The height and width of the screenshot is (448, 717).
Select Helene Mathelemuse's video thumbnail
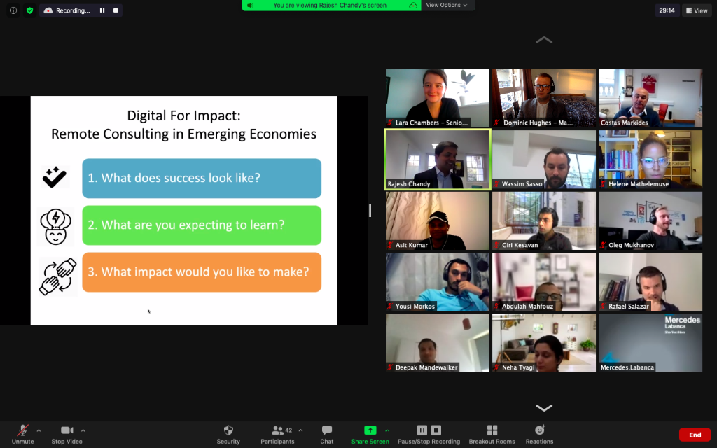click(x=650, y=160)
